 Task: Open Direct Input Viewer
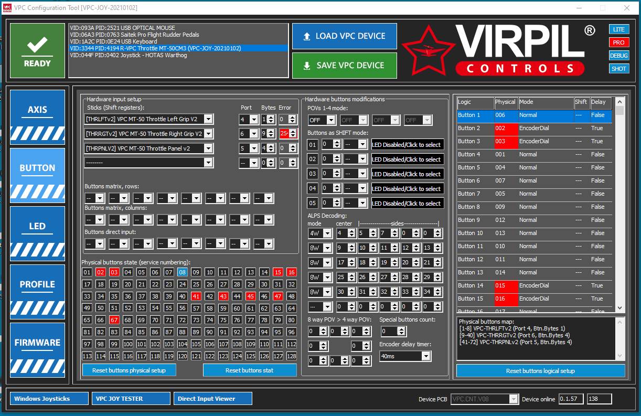pyautogui.click(x=213, y=399)
